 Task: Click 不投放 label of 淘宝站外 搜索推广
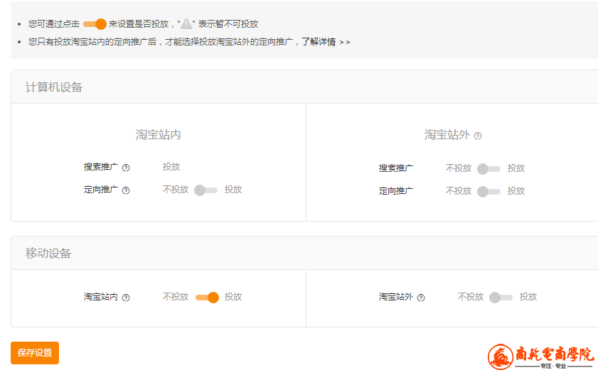pos(459,168)
